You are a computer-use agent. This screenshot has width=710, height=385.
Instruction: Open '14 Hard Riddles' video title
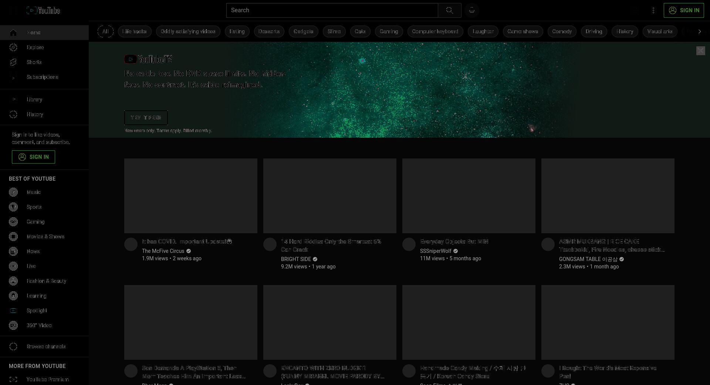pyautogui.click(x=331, y=245)
